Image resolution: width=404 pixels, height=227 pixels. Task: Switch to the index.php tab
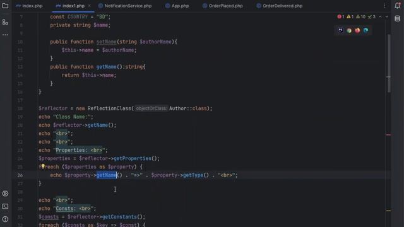[x=29, y=6]
